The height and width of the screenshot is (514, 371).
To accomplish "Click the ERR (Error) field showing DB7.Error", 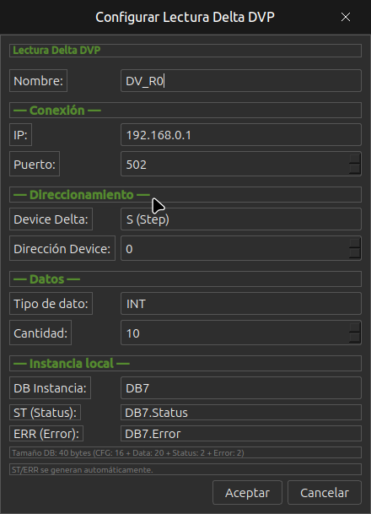I will click(x=241, y=433).
